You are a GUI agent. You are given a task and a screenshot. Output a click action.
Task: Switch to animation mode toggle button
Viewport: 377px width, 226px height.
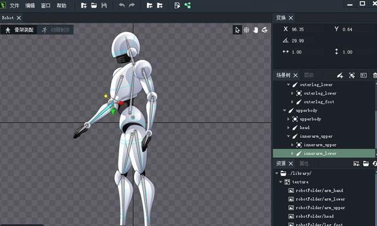(x=56, y=30)
